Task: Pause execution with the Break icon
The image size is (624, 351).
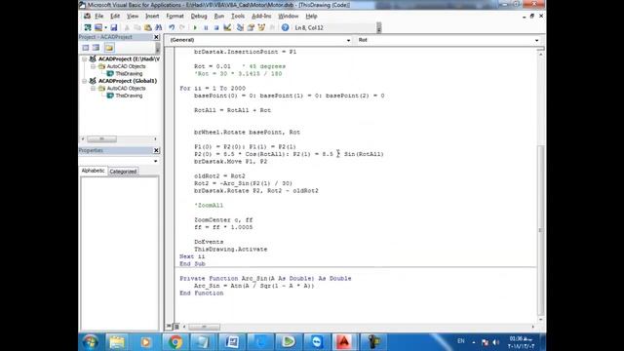Action: (x=206, y=27)
